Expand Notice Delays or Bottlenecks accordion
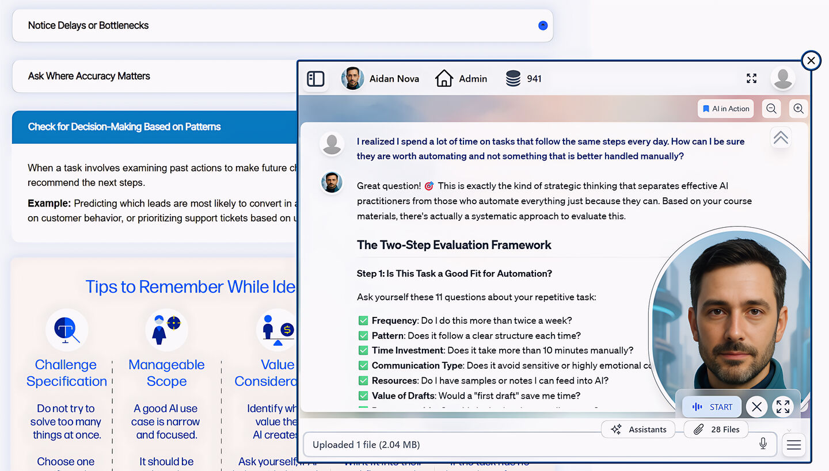The width and height of the screenshot is (829, 471). click(282, 25)
